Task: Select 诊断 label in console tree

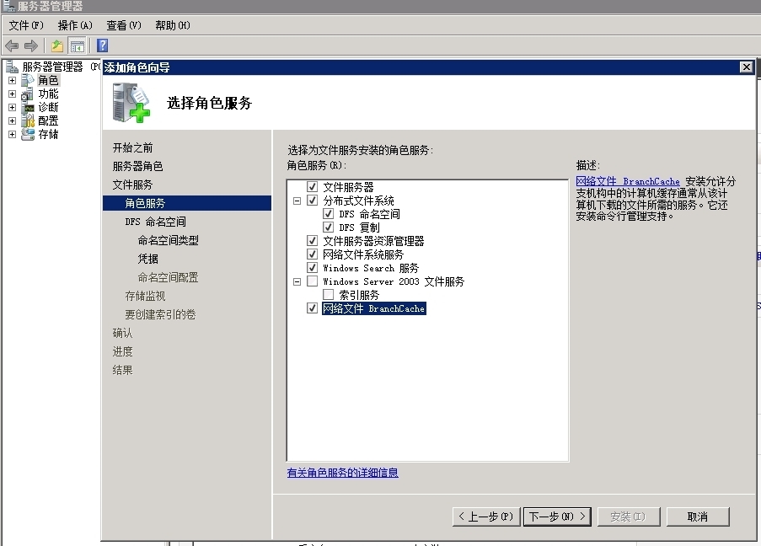Action: coord(48,107)
